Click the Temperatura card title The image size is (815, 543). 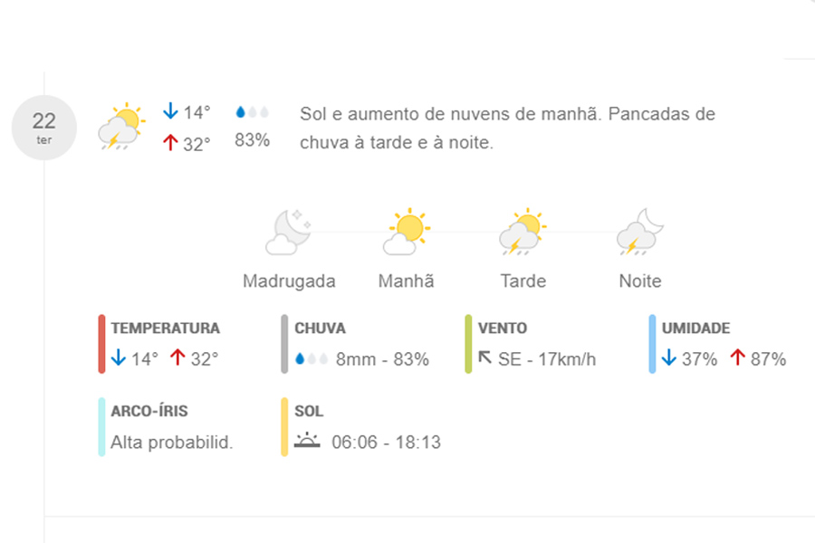165,329
